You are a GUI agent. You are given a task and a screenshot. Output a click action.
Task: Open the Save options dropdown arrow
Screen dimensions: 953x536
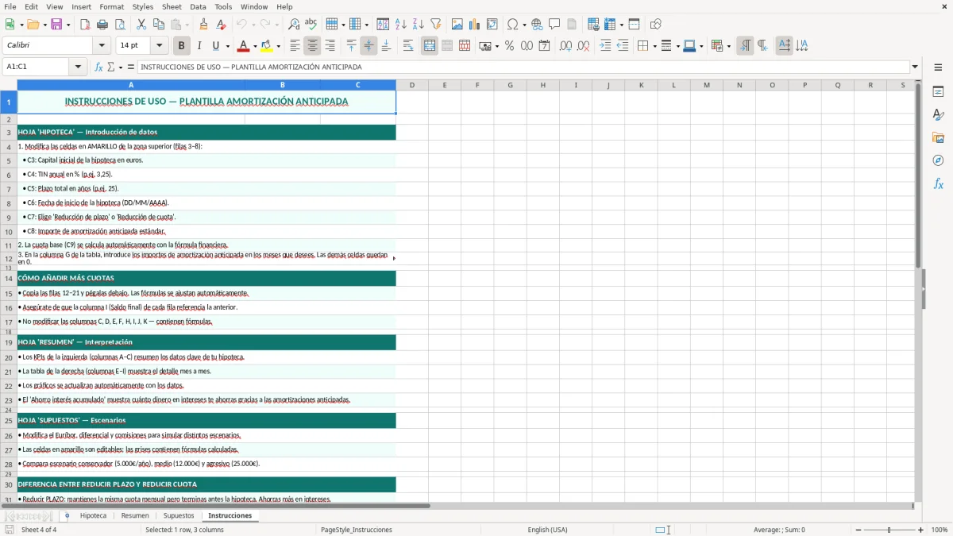(68, 25)
